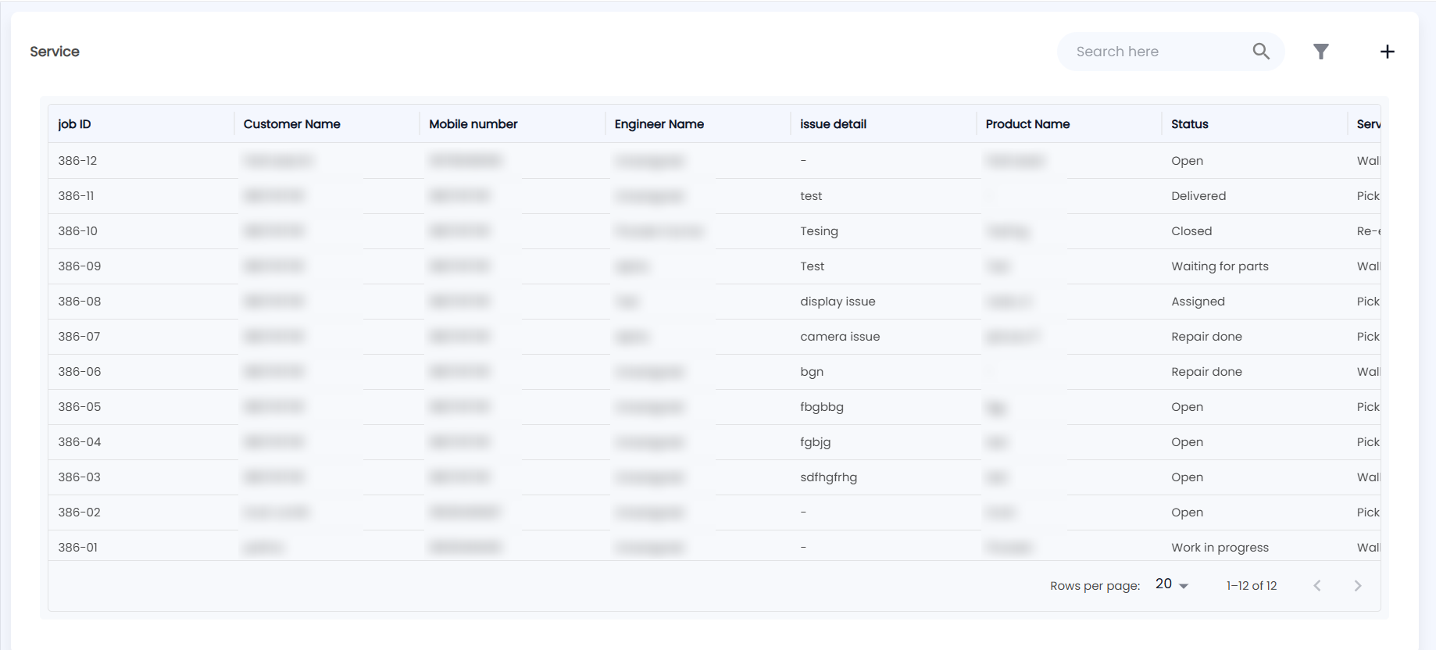Viewport: 1436px width, 650px height.
Task: Select job ID 386-09
Action: point(79,266)
